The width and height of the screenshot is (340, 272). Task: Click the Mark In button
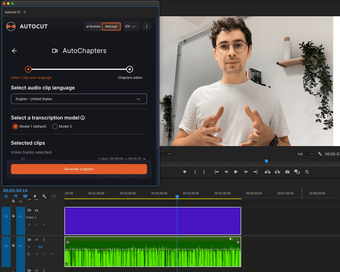tap(195, 172)
